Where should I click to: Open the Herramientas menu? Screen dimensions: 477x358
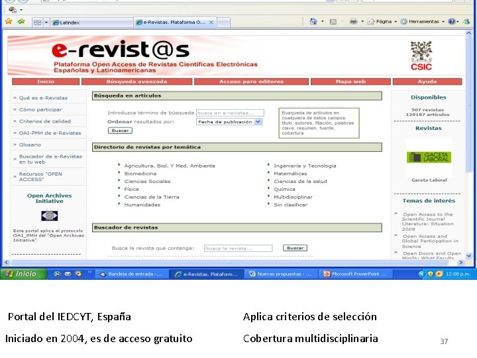click(422, 22)
